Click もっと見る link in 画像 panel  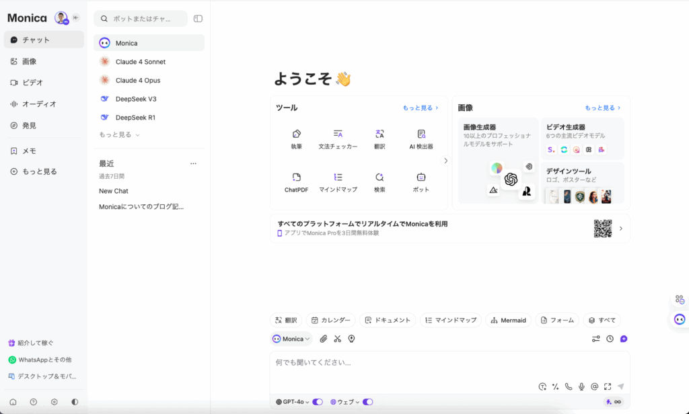602,108
